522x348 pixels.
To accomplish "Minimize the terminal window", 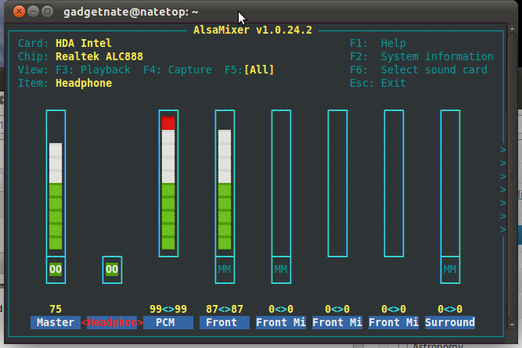I will click(34, 12).
